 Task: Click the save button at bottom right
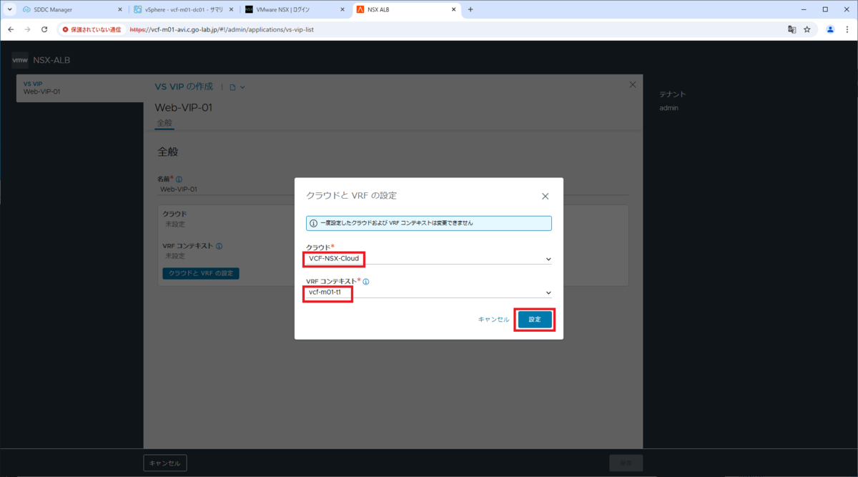(x=626, y=463)
